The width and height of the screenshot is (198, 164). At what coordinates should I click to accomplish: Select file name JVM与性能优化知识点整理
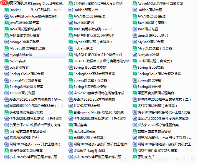[93, 35]
